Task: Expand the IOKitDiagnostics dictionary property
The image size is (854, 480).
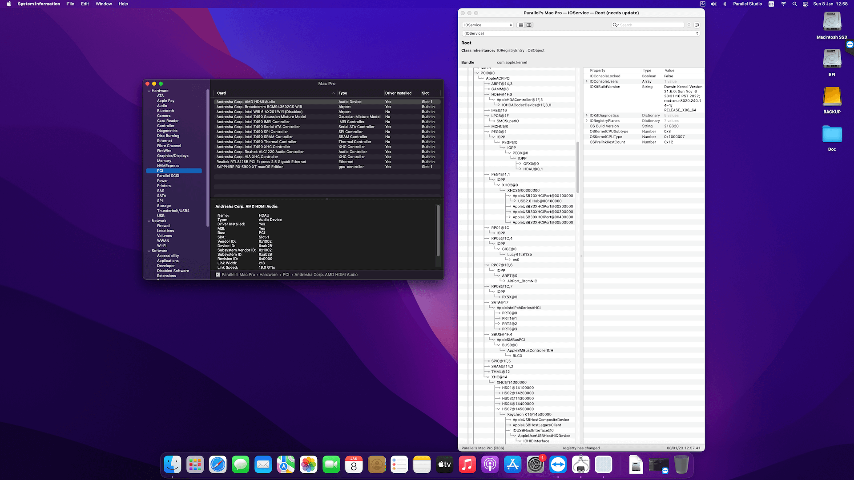Action: pos(587,116)
